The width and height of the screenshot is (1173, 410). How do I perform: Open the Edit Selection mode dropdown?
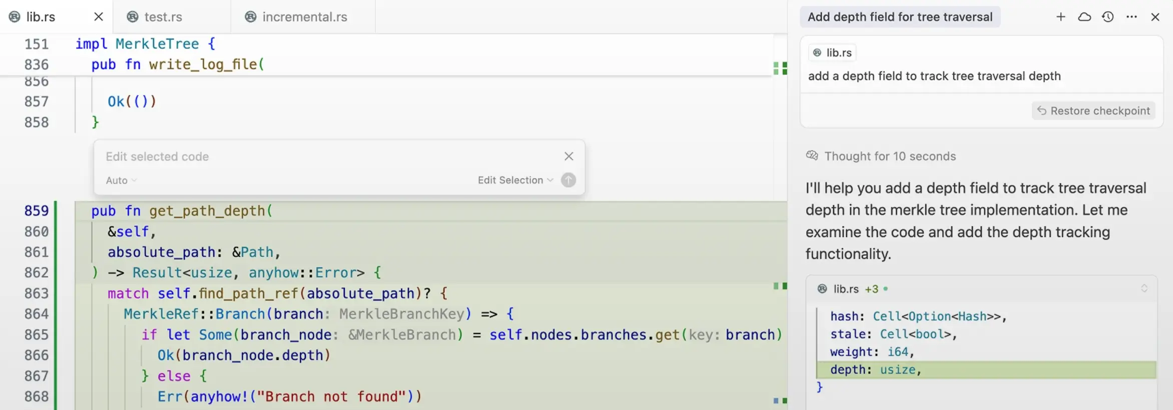coord(515,180)
